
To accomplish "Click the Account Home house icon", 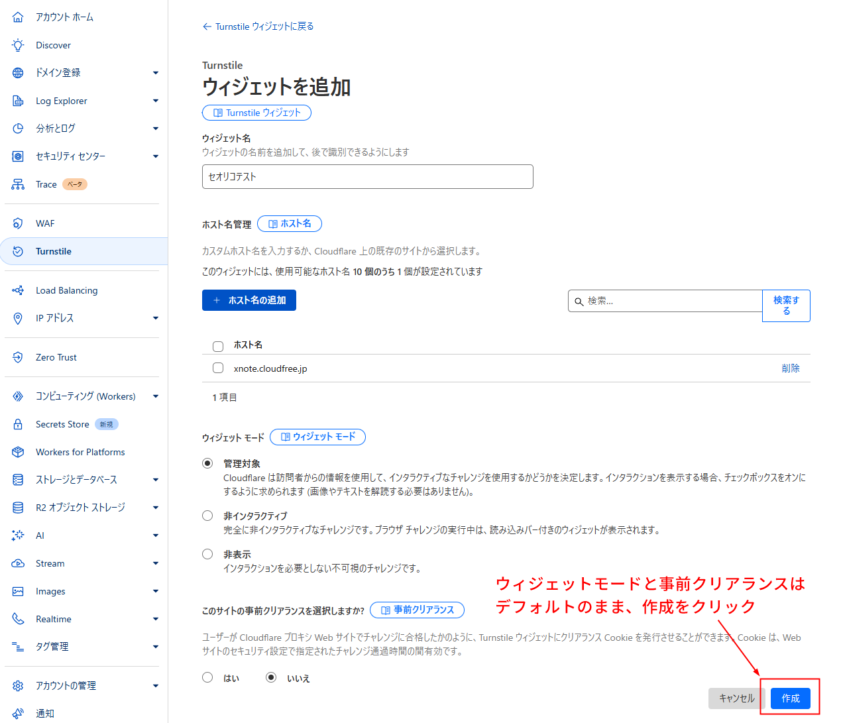I will coord(18,17).
